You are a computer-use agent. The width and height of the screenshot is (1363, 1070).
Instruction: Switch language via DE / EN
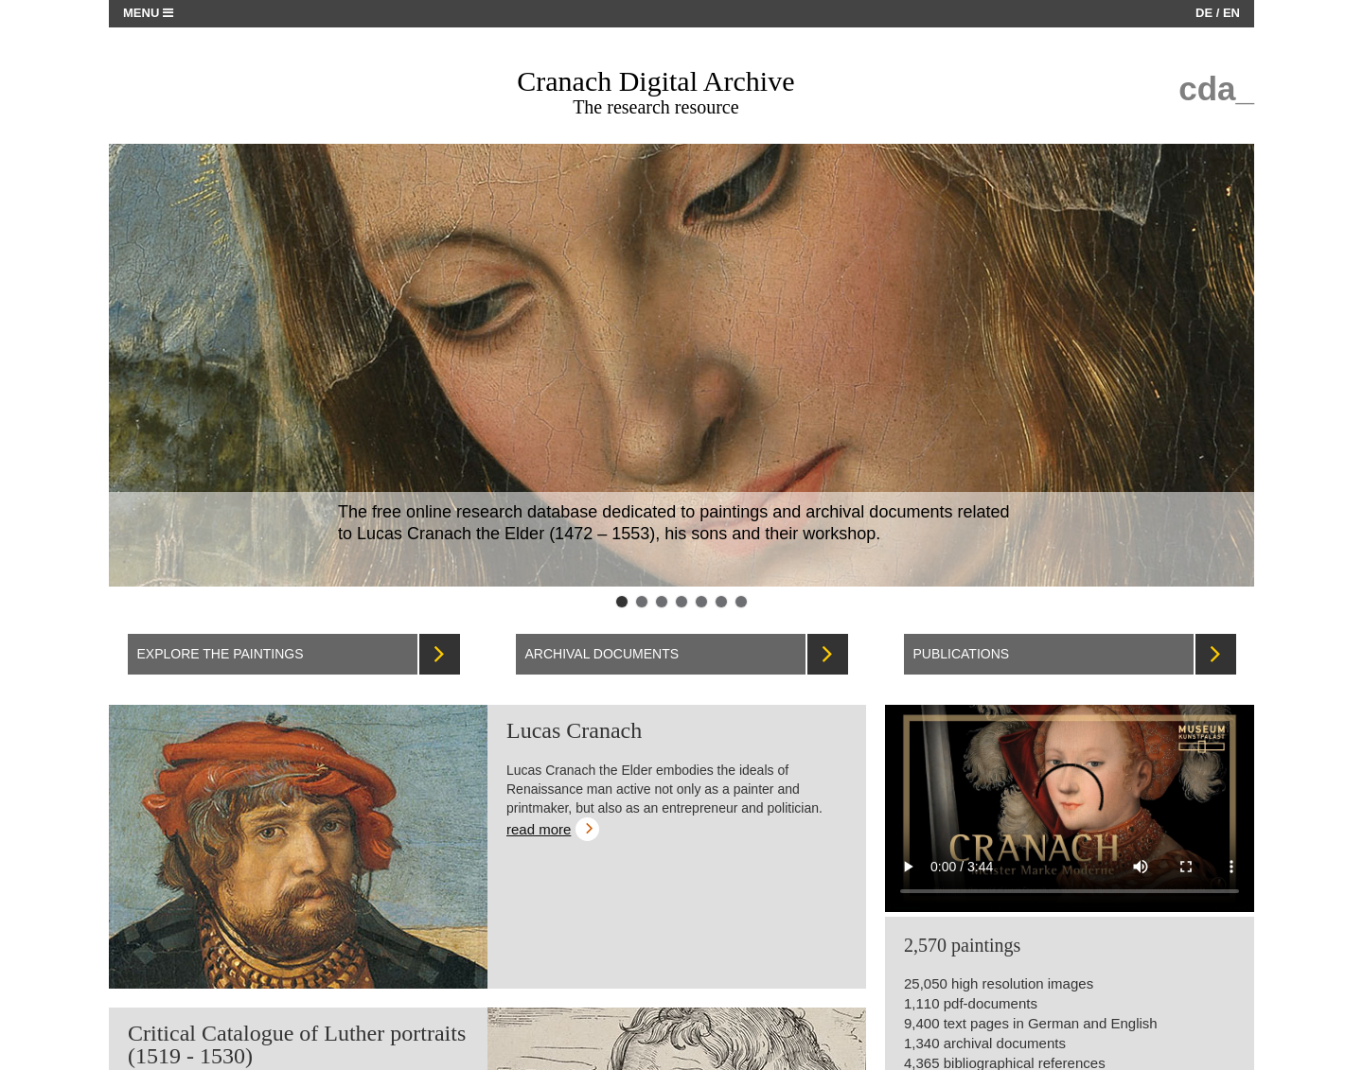tap(1217, 13)
